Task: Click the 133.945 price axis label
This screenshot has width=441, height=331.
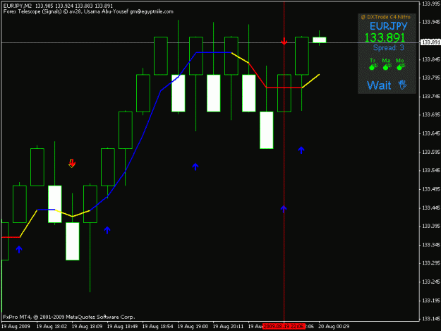Action: pos(431,22)
